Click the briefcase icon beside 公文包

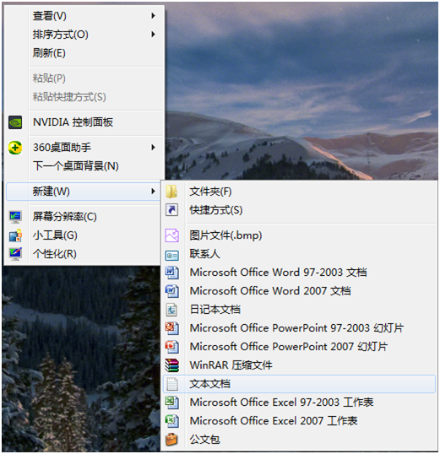[x=171, y=440]
